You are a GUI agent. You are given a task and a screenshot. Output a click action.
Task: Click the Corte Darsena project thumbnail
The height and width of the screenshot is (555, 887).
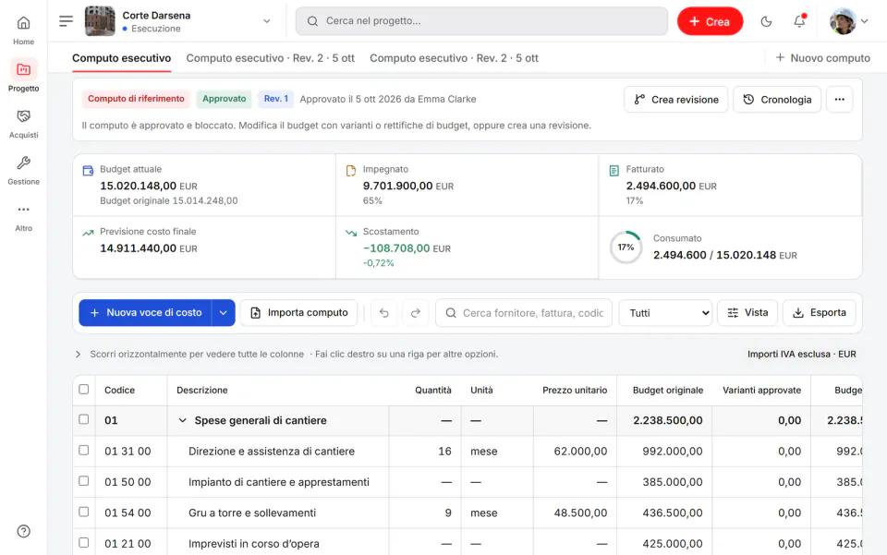(100, 21)
